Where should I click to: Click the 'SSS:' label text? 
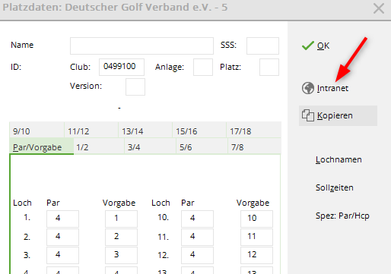(228, 45)
